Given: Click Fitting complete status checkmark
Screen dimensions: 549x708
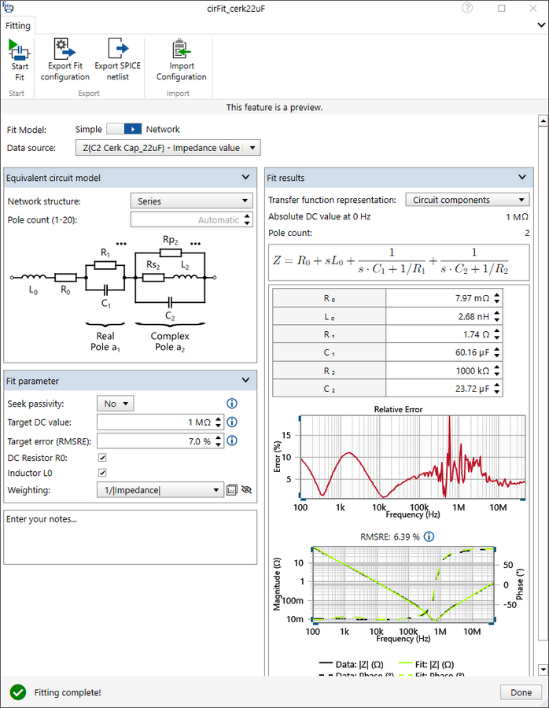Looking at the screenshot, I should pyautogui.click(x=18, y=692).
